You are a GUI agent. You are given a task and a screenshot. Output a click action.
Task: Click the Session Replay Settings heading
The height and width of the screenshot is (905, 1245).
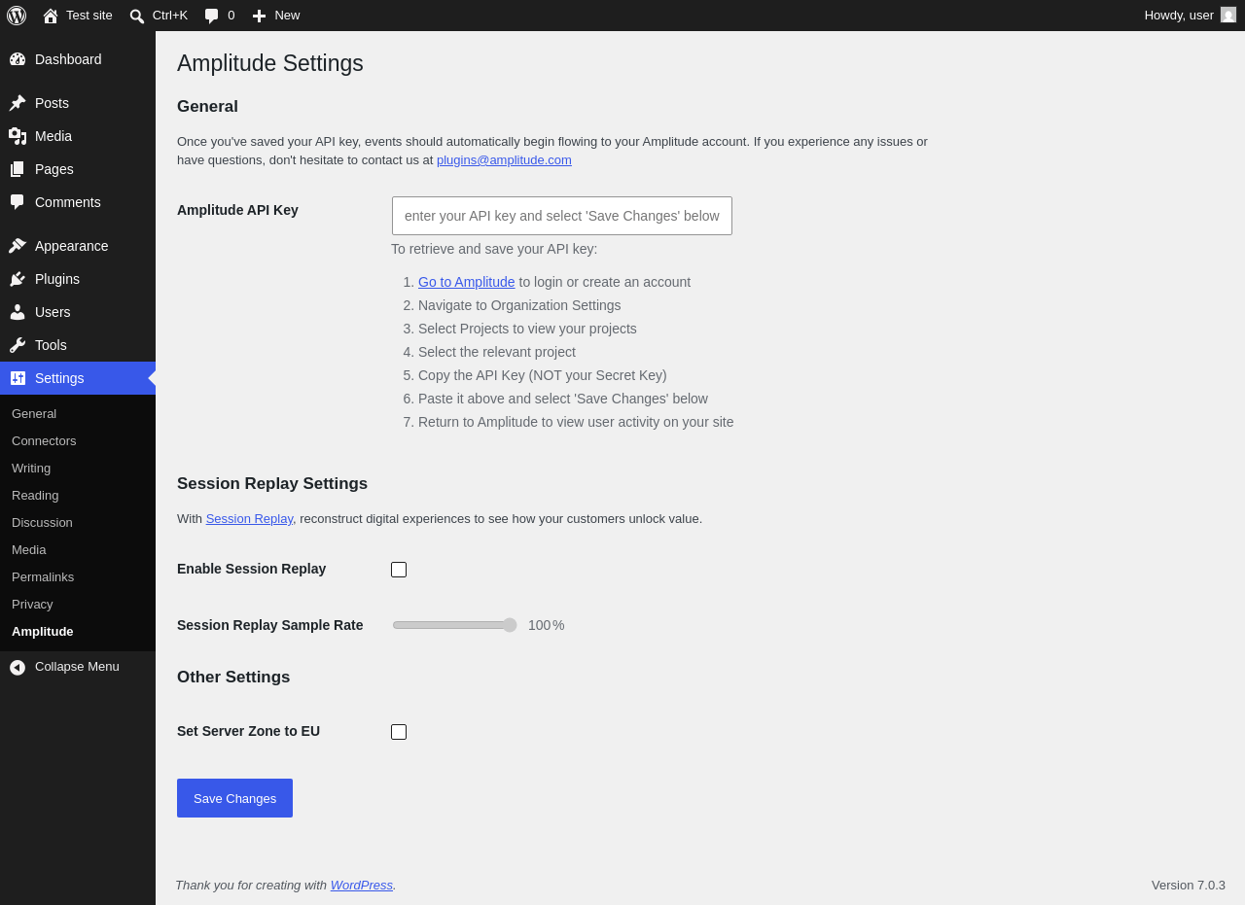pos(272,484)
